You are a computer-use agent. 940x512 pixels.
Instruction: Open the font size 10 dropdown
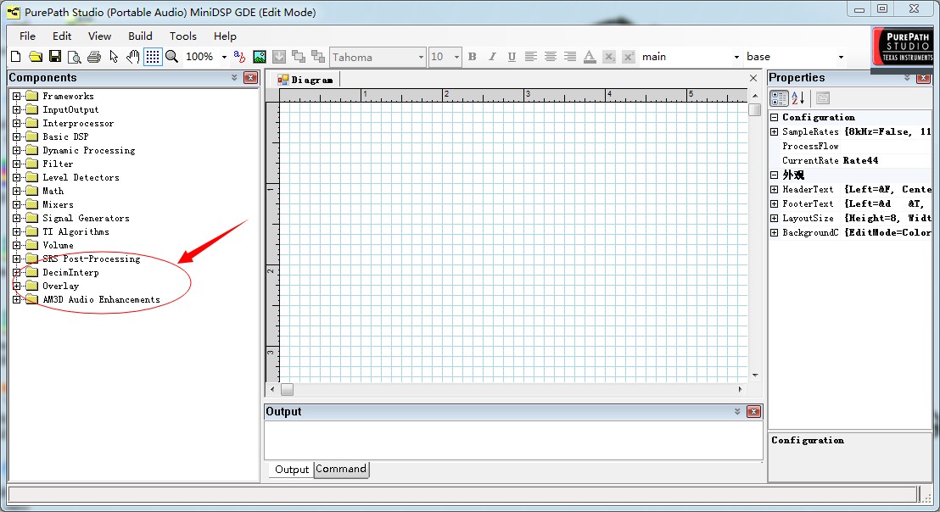(x=456, y=57)
